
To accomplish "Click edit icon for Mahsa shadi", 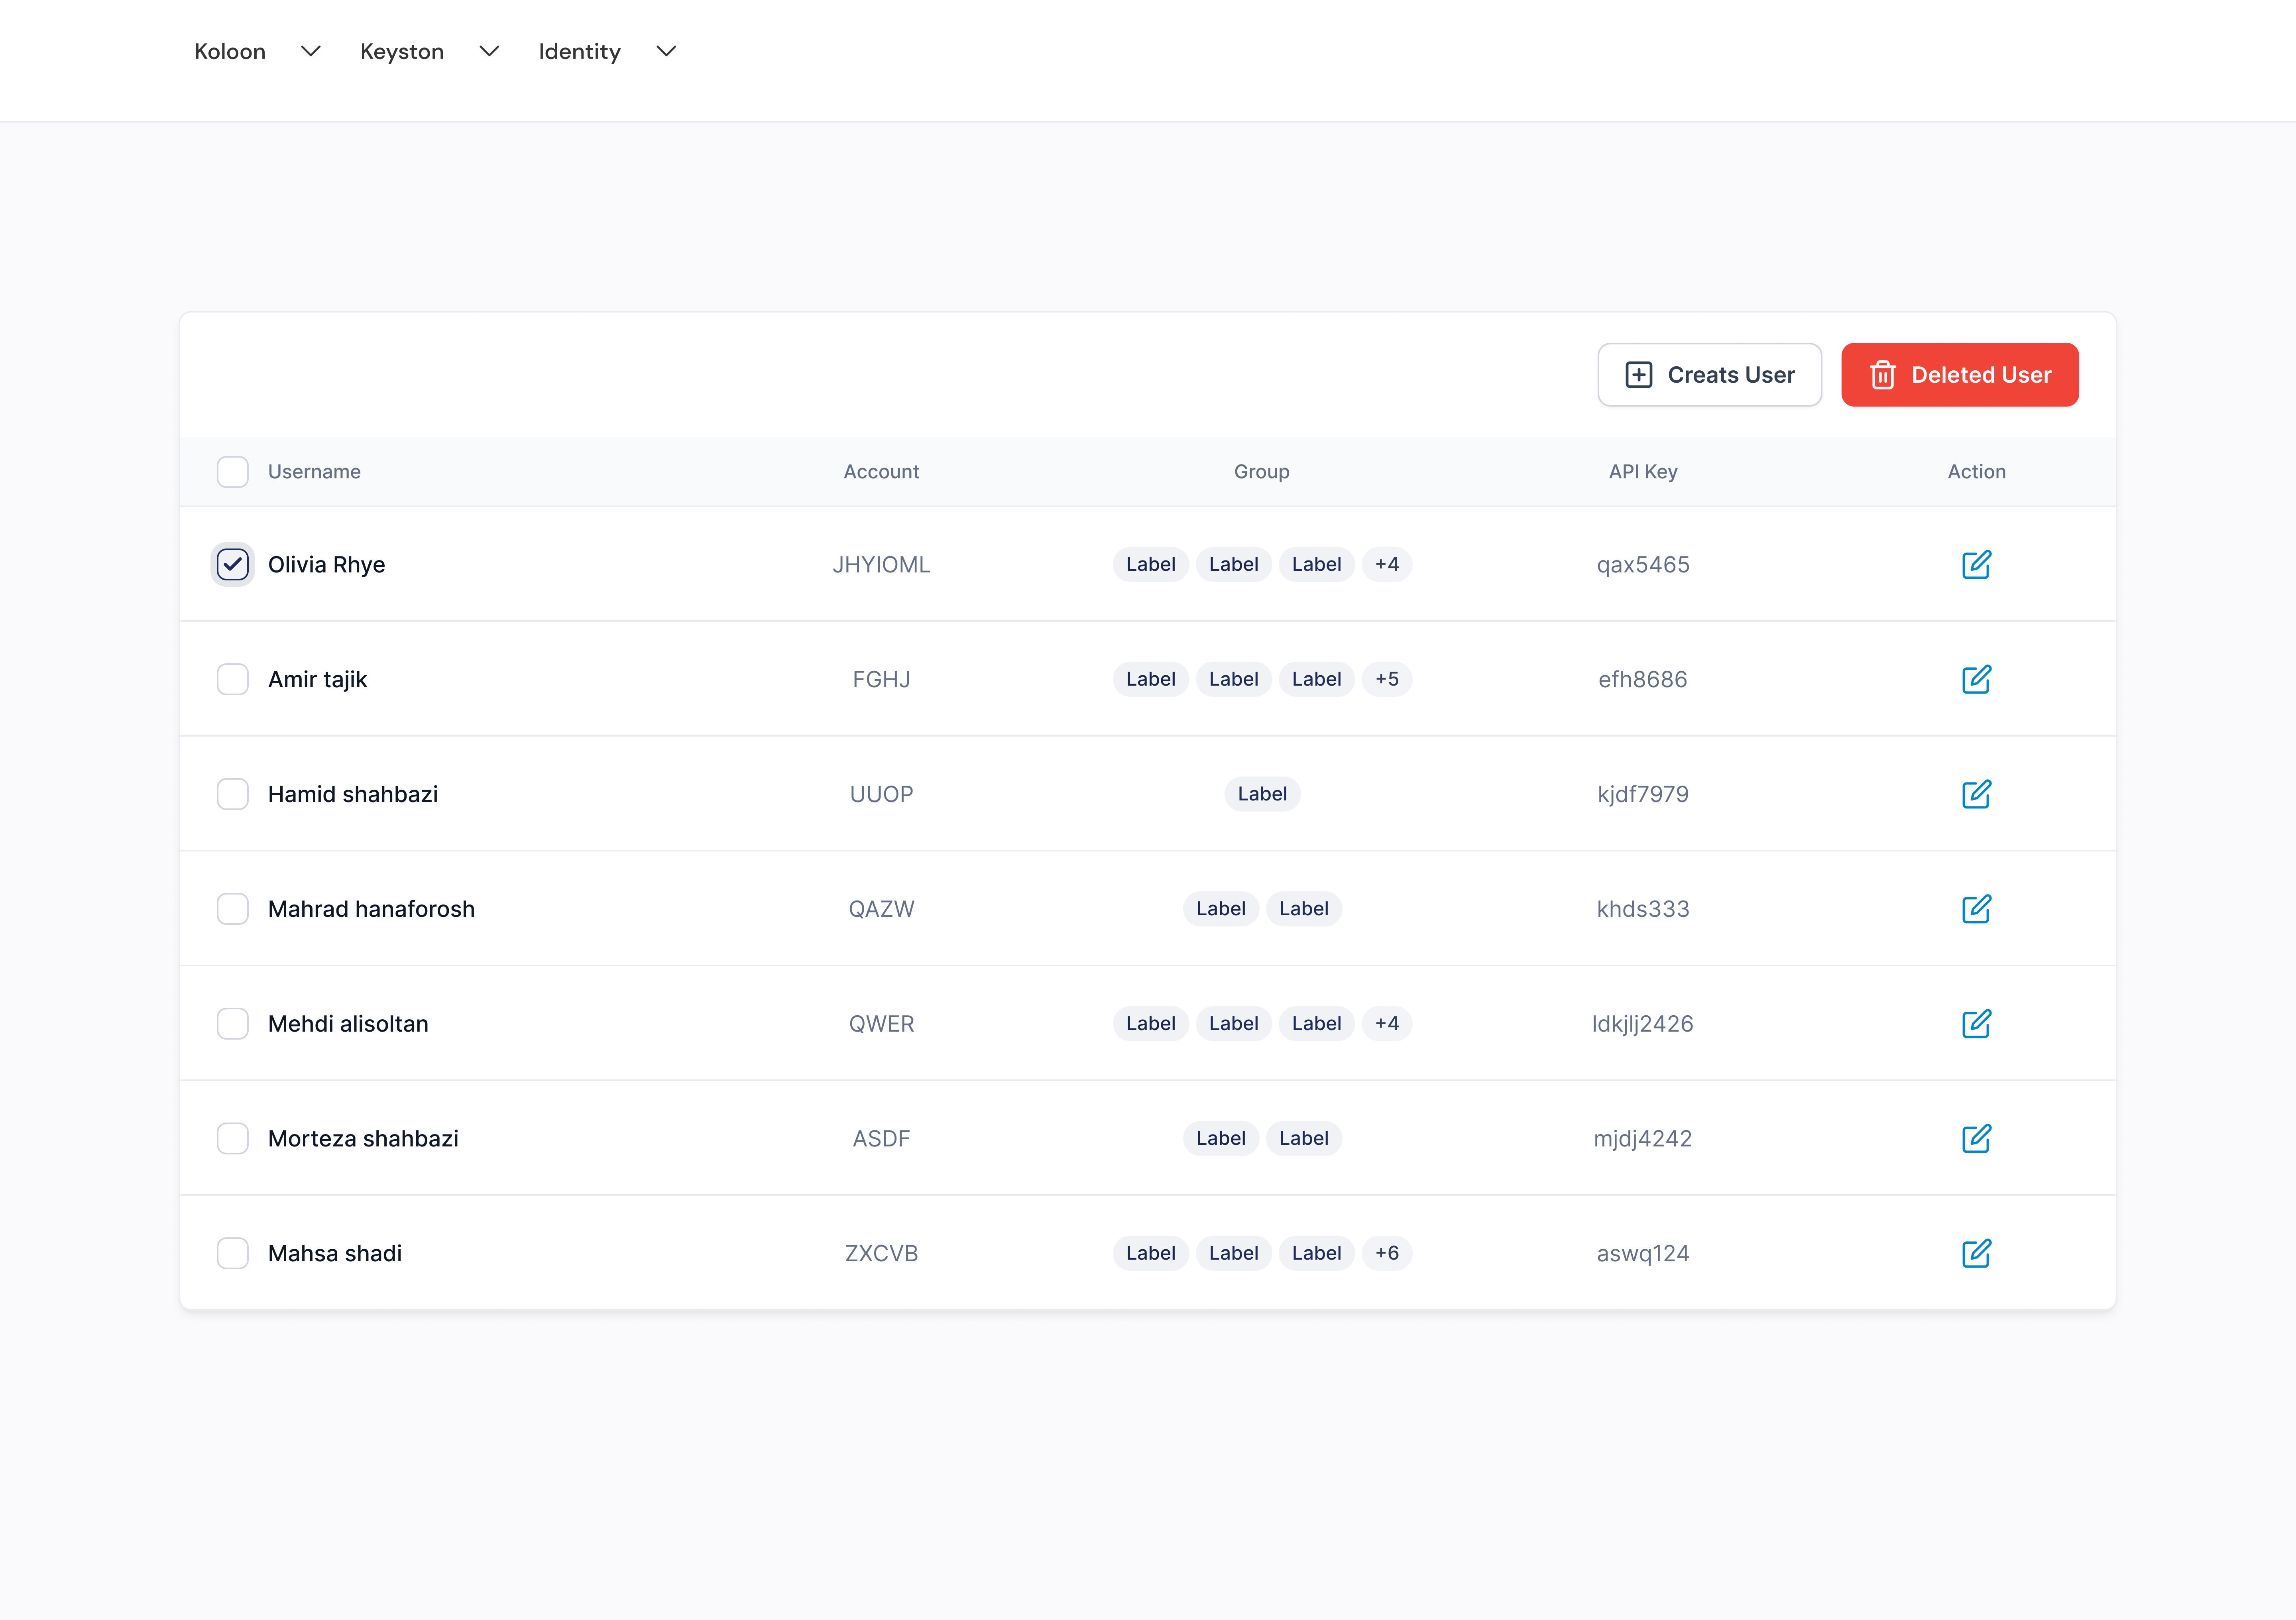I will click(1975, 1253).
